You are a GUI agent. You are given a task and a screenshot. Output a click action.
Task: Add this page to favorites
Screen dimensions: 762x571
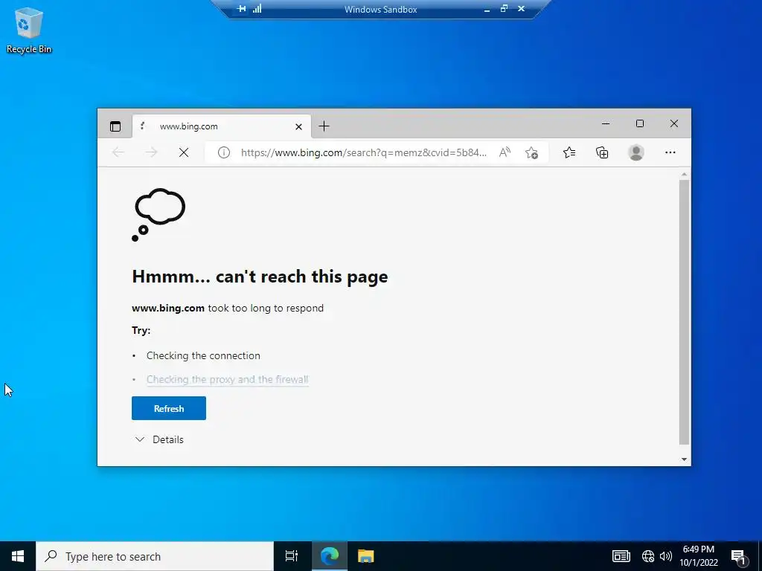point(531,153)
